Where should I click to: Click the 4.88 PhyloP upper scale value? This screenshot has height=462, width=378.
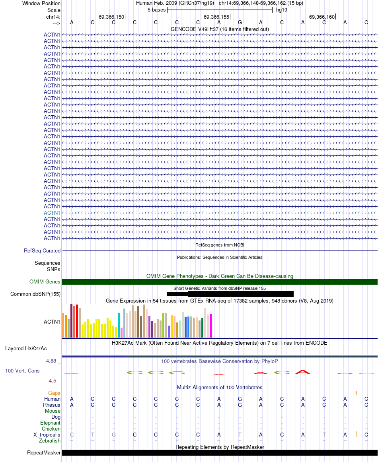click(x=51, y=361)
